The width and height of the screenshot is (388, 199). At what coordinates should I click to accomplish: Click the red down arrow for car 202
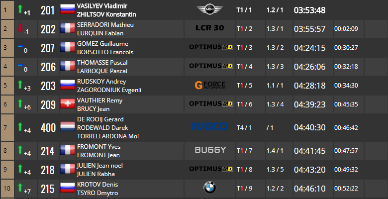(20, 28)
